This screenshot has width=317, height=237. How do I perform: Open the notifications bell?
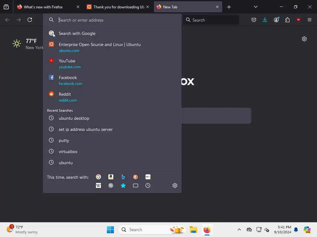pos(296,230)
